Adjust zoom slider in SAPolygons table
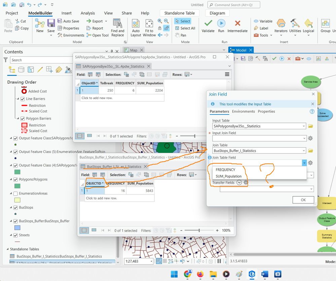Image resolution: width=336 pixels, height=281 pixels. coord(195,136)
